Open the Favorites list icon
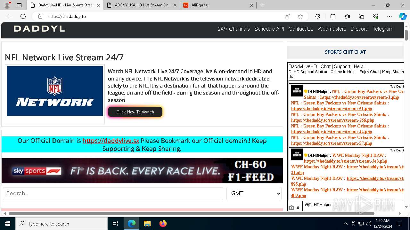Screen dimensions: 410x230 pyautogui.click(x=347, y=16)
